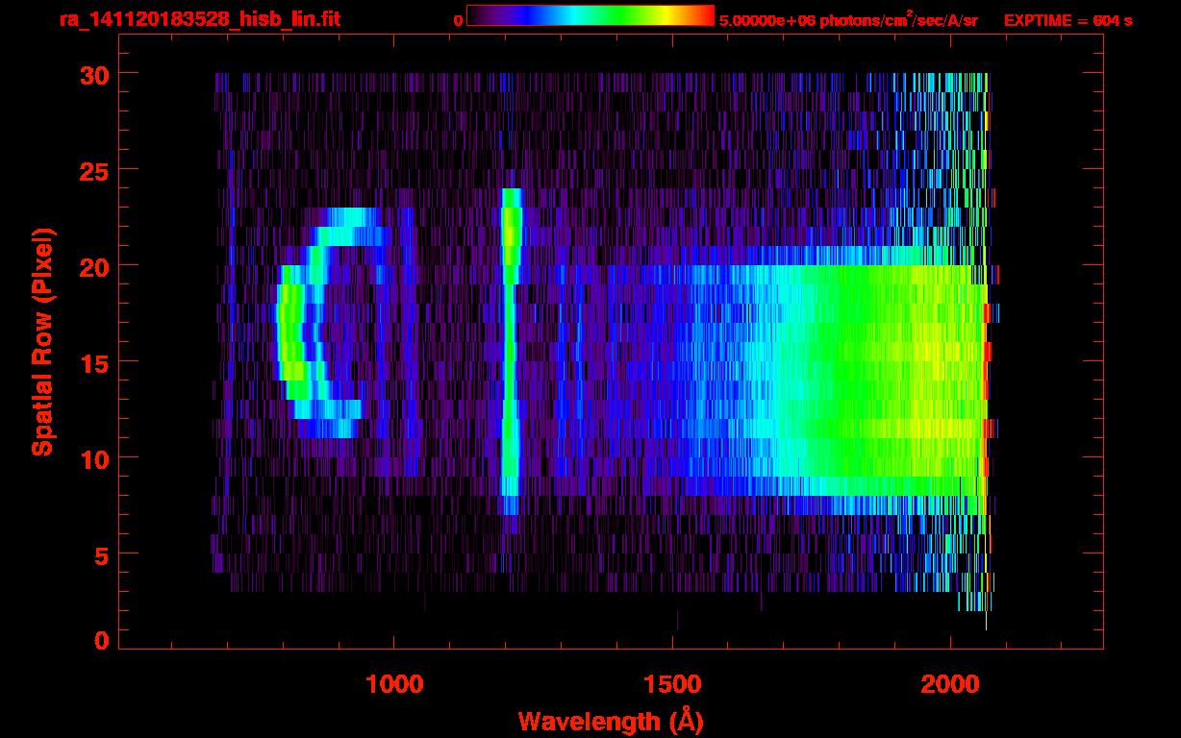Image resolution: width=1181 pixels, height=738 pixels.
Task: Click the rainbow color scale bar
Action: [x=590, y=16]
